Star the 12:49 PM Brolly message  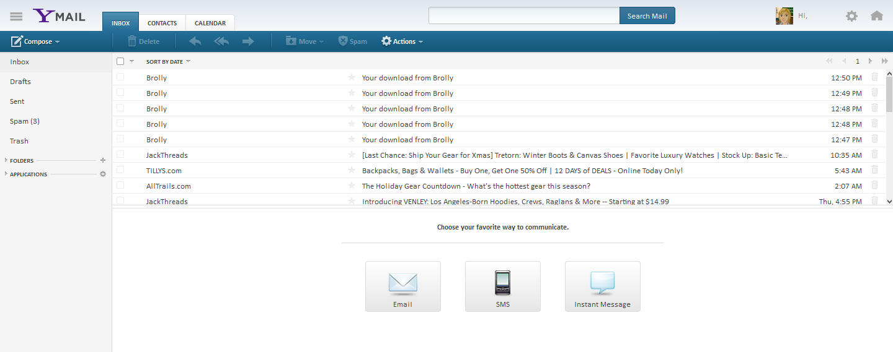coord(352,93)
